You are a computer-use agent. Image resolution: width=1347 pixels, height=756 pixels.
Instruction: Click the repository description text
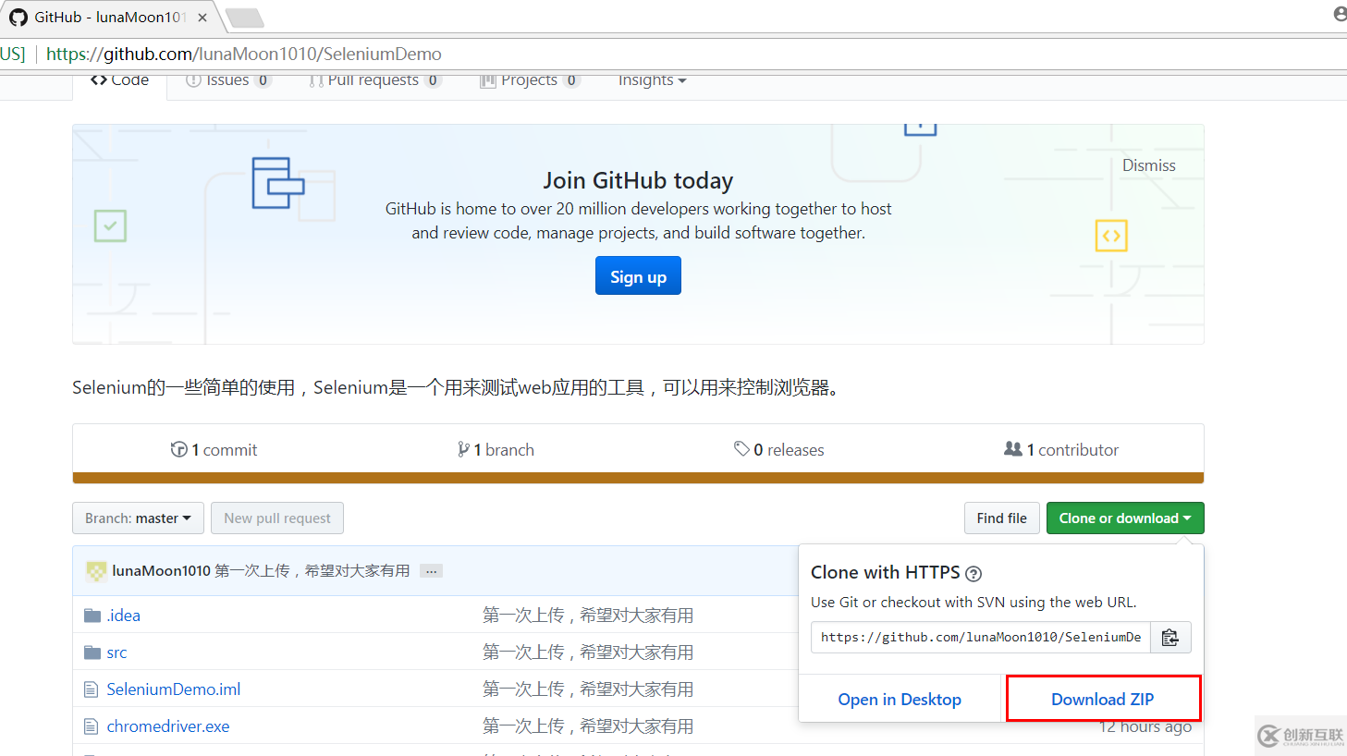[x=459, y=387]
